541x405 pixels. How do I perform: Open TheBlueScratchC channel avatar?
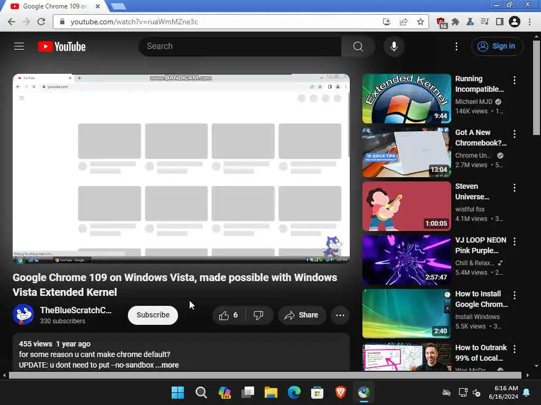(23, 314)
